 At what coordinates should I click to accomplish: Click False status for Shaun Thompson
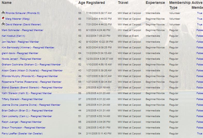(200, 128)
